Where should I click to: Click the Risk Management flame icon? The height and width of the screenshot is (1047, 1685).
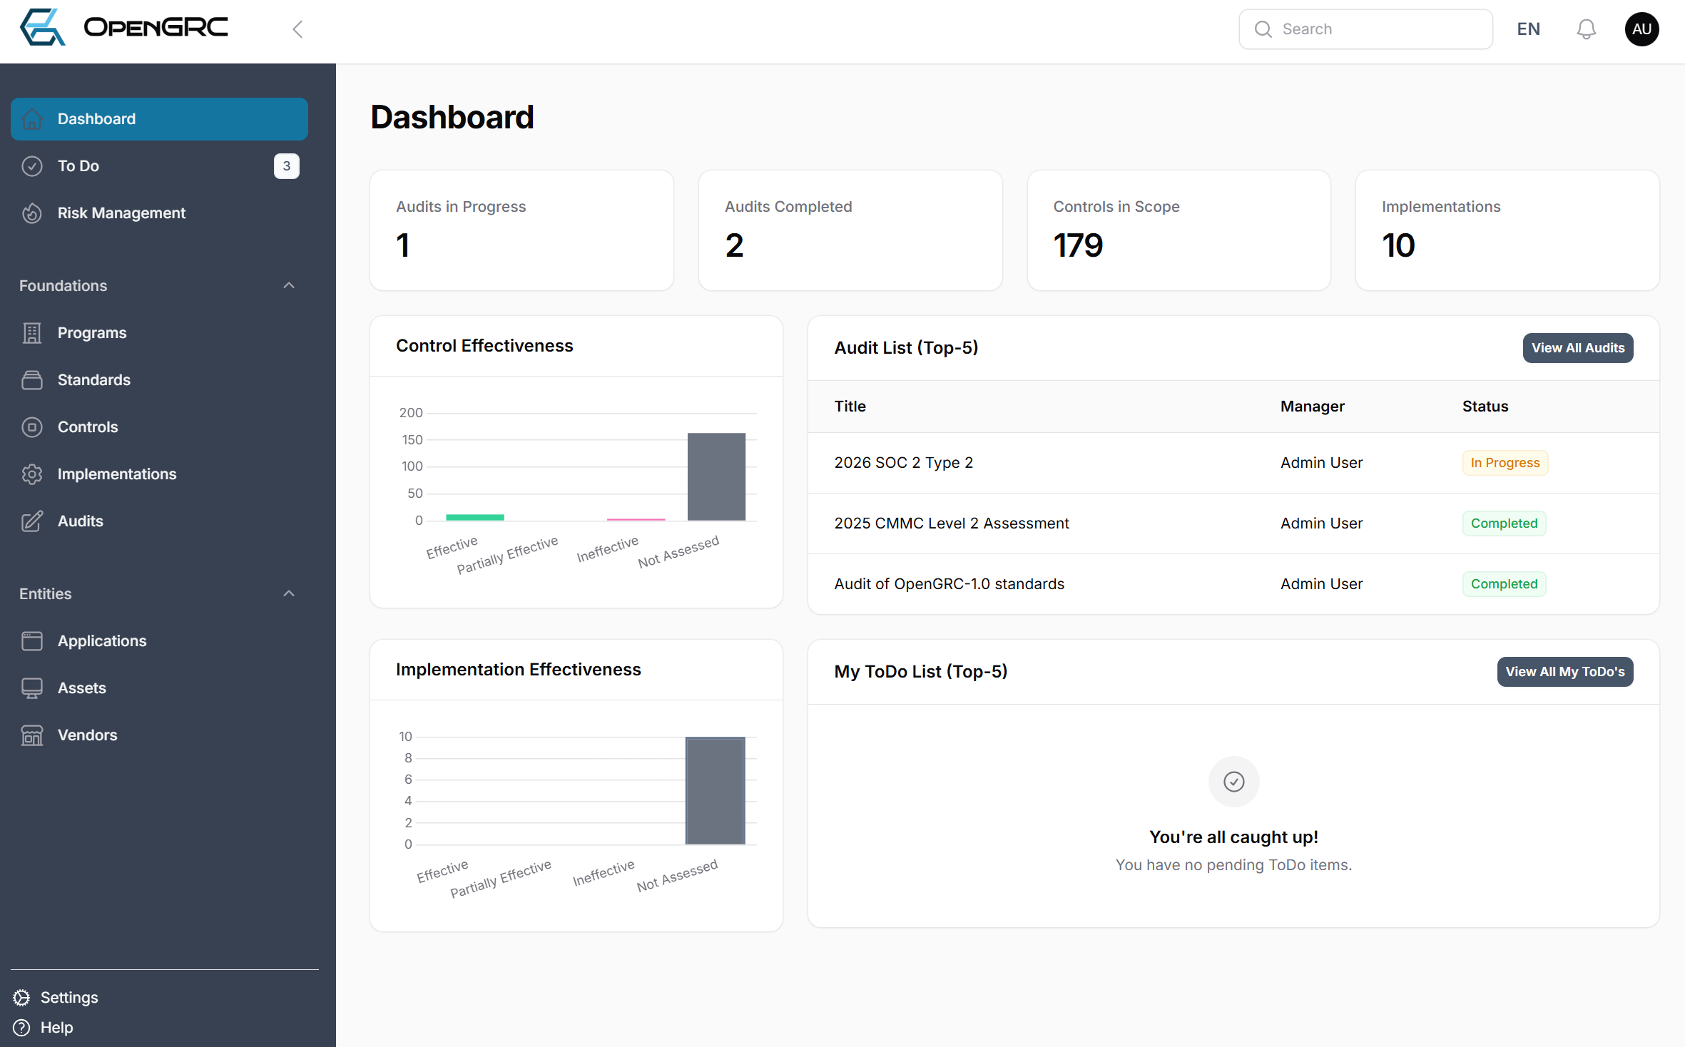pyautogui.click(x=32, y=213)
